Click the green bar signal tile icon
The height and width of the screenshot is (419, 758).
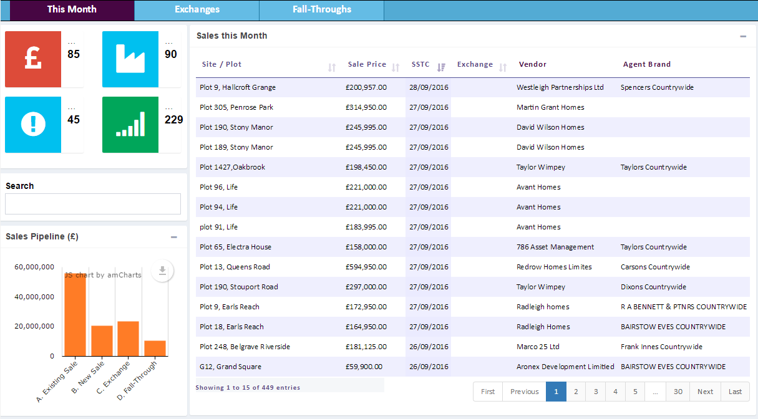point(130,125)
